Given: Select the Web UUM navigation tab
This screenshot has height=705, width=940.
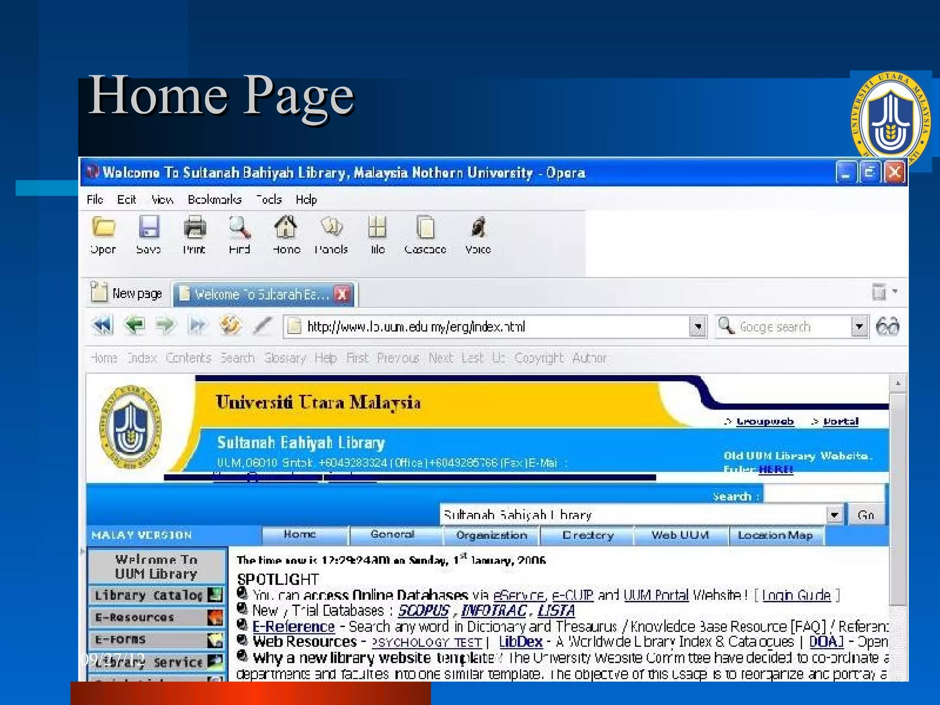Looking at the screenshot, I should pos(680,535).
